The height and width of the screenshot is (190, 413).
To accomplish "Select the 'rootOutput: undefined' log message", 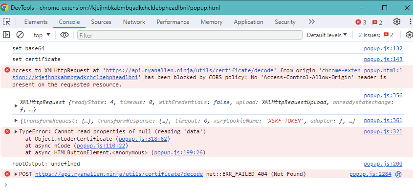I will tap(46, 164).
